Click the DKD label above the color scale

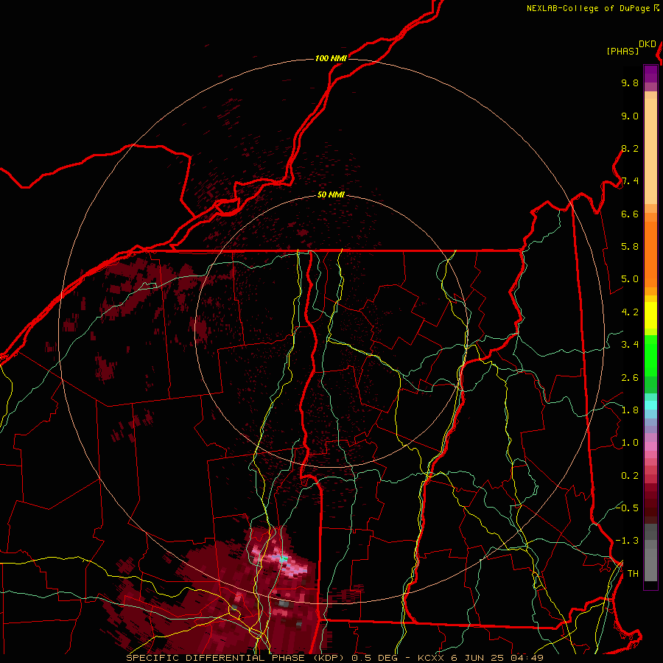click(648, 44)
